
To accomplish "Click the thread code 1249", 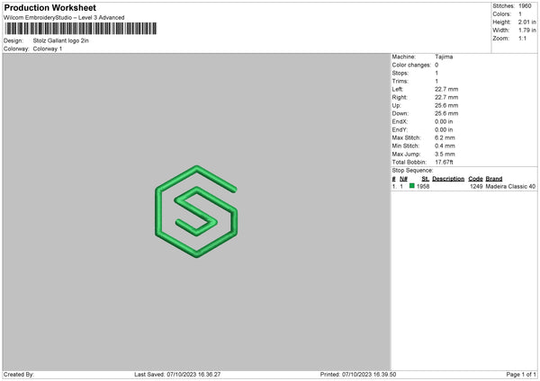I will tap(476, 186).
